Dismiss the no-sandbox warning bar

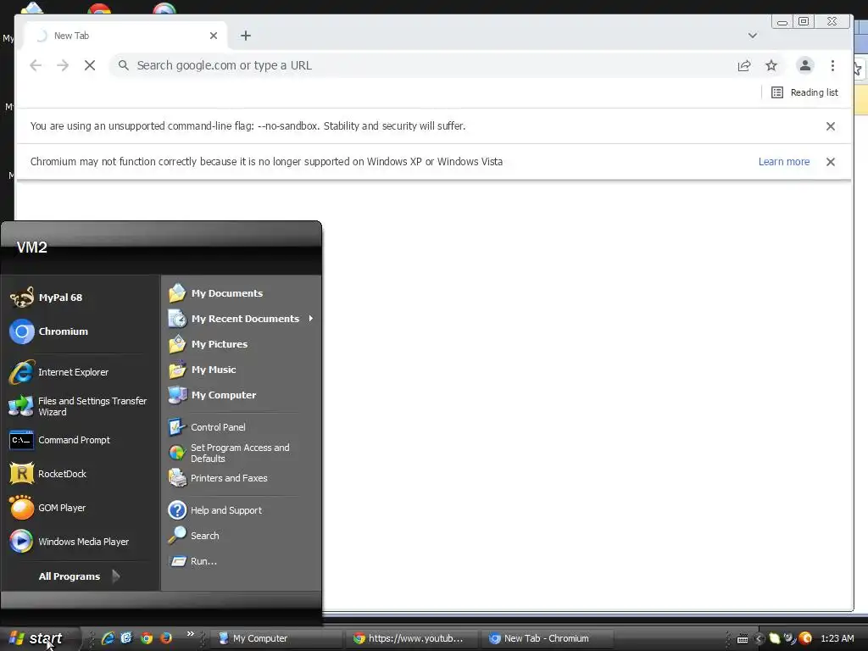tap(831, 126)
